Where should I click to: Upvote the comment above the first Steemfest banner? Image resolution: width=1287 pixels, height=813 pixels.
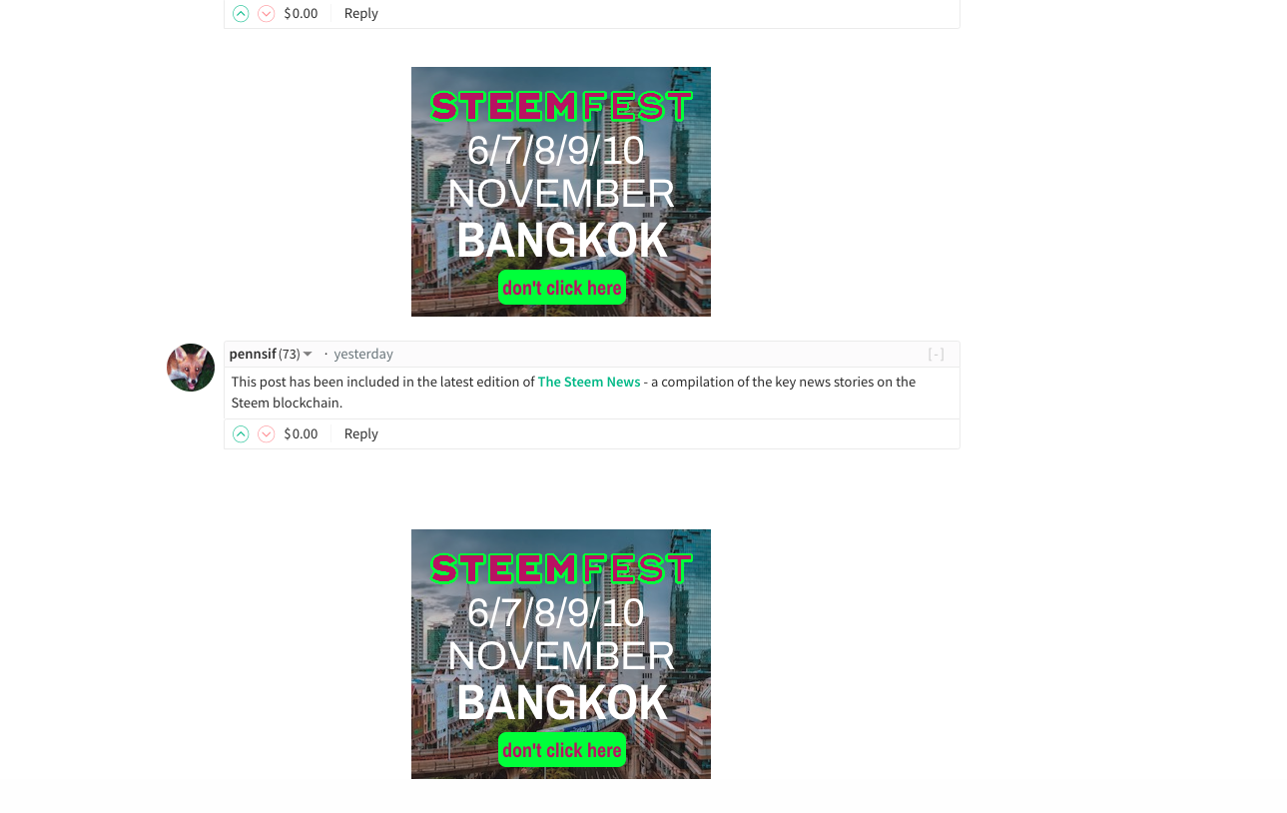point(241,14)
